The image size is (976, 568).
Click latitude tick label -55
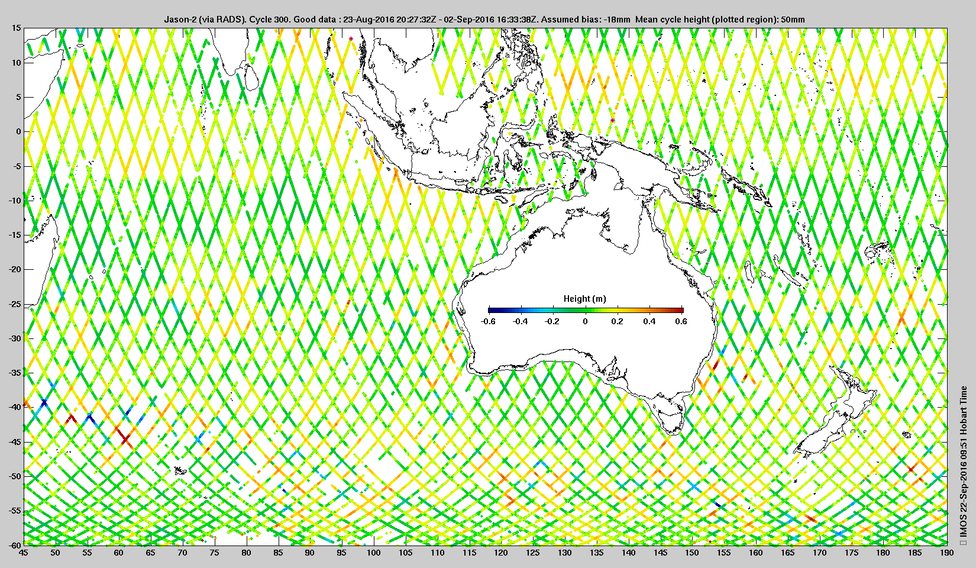click(14, 511)
